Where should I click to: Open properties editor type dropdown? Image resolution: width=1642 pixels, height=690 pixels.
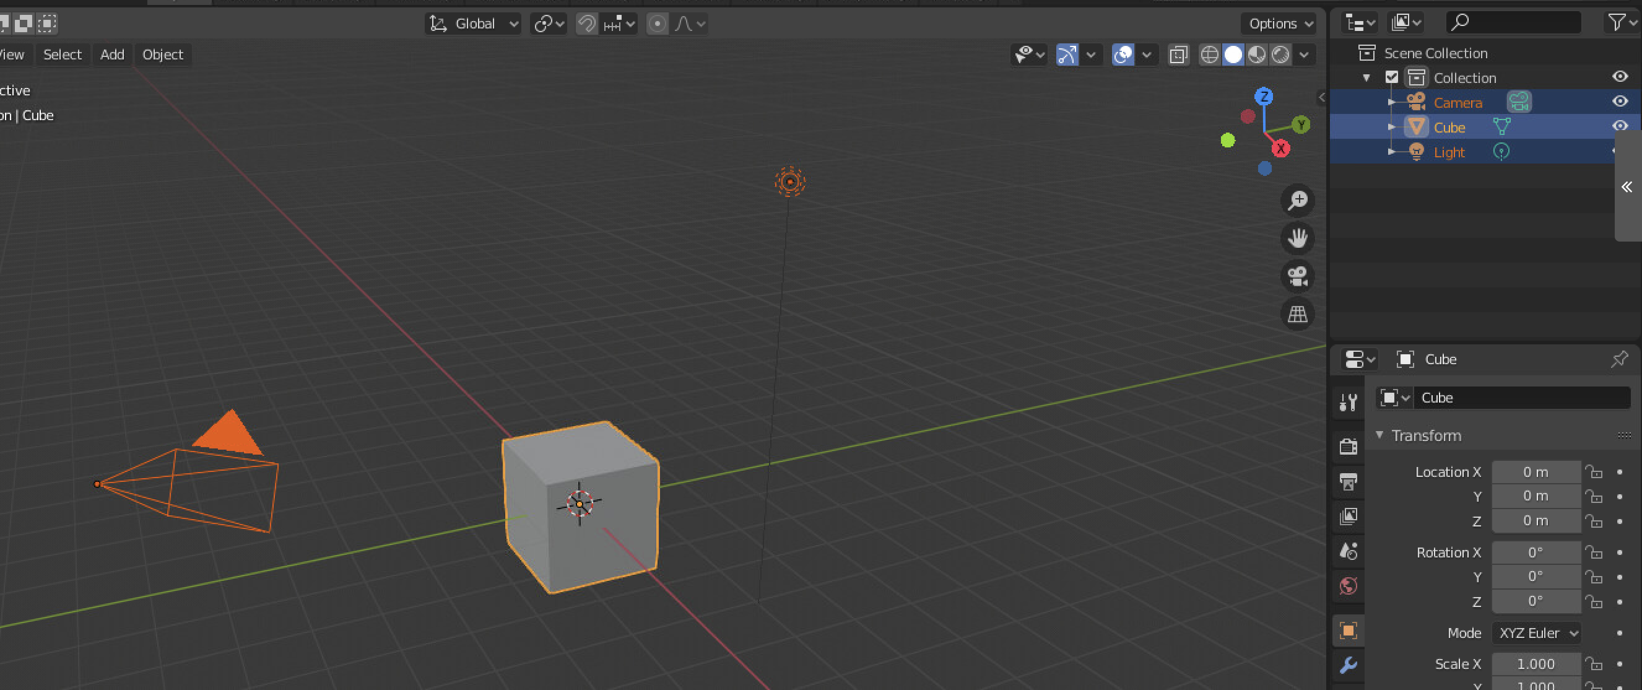(x=1360, y=360)
